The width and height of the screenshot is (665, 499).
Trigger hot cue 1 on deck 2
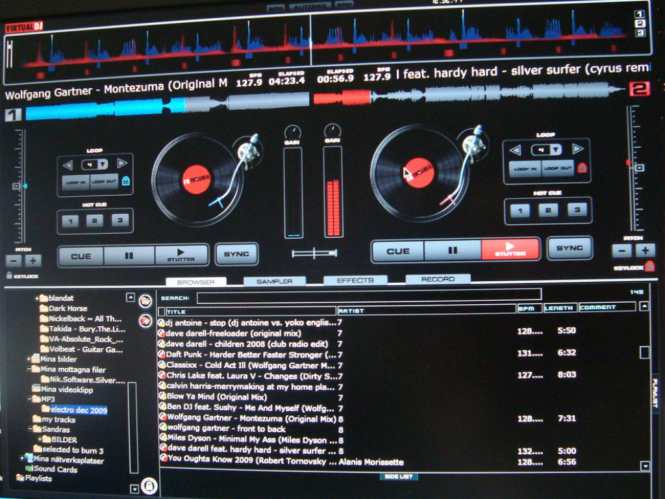(520, 211)
